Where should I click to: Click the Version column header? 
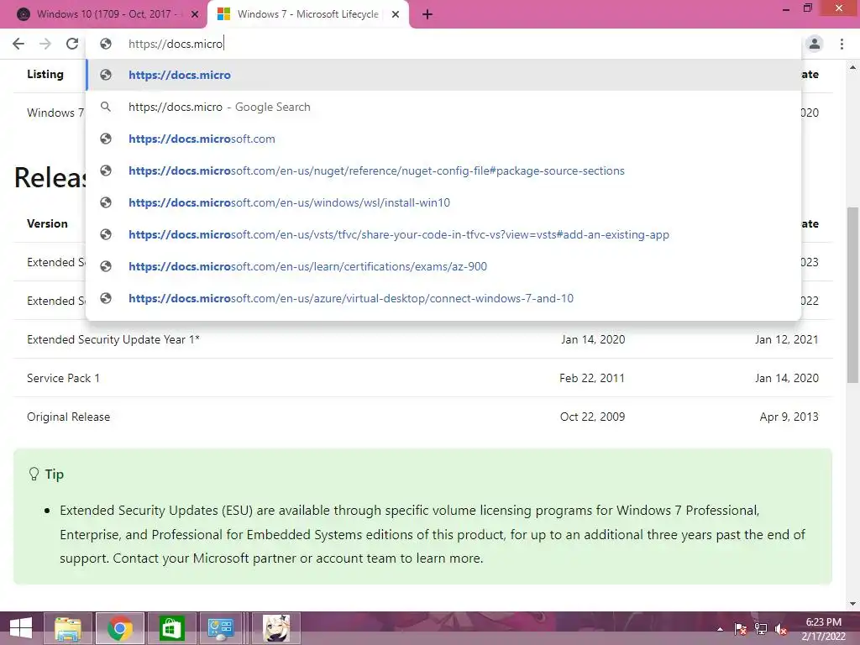pos(47,223)
